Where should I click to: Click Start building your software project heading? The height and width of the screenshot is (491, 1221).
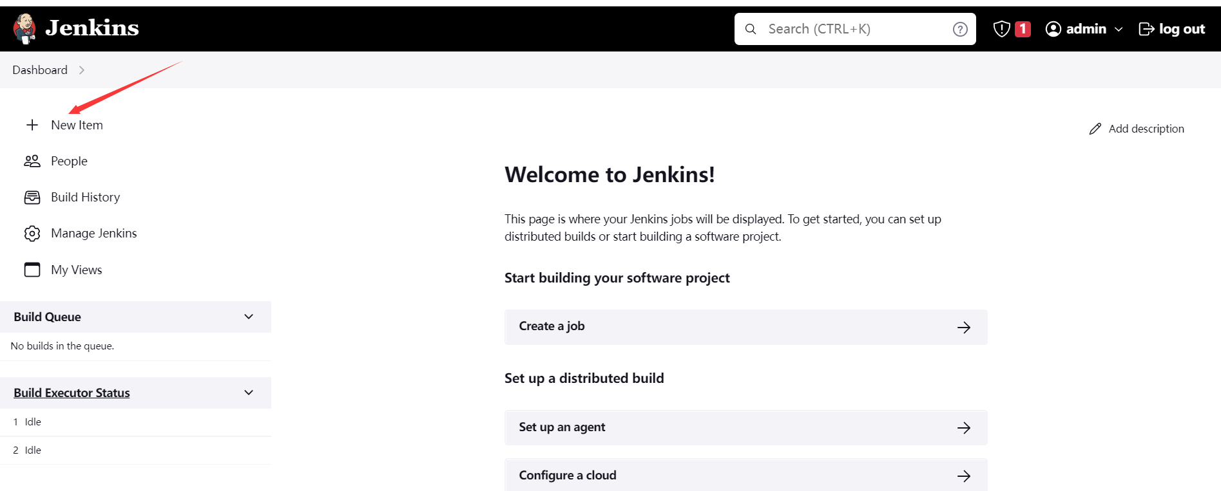[617, 278]
